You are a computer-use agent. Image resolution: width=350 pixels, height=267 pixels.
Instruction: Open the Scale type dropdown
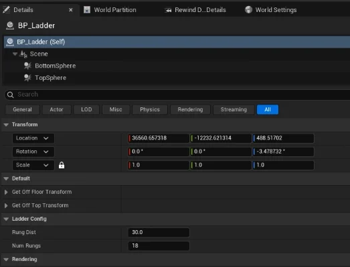click(33, 165)
